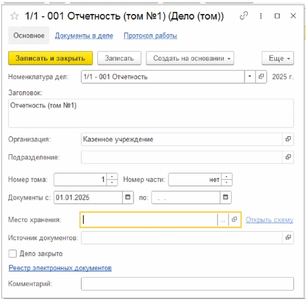Viewport: 306px width, 300px height.
Task: Open the Место хранения record icon
Action: [x=234, y=220]
